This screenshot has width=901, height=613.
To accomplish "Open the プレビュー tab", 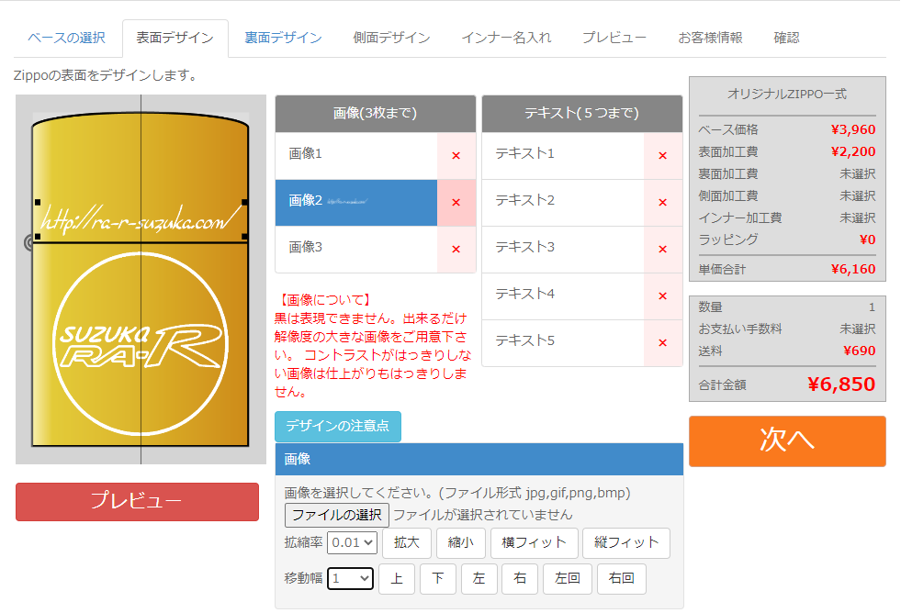I will [x=614, y=38].
